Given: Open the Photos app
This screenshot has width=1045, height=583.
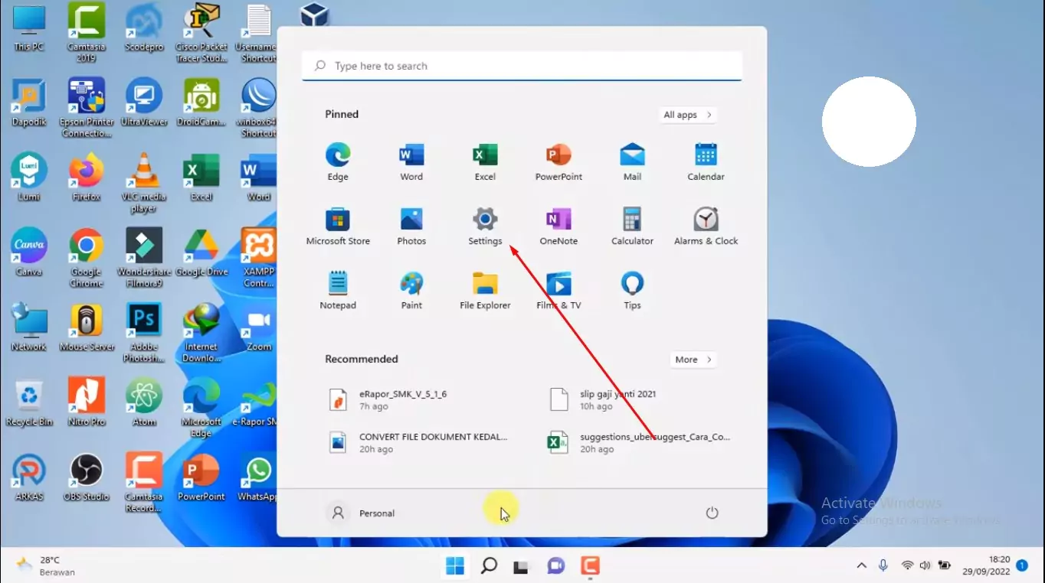Looking at the screenshot, I should [x=411, y=226].
